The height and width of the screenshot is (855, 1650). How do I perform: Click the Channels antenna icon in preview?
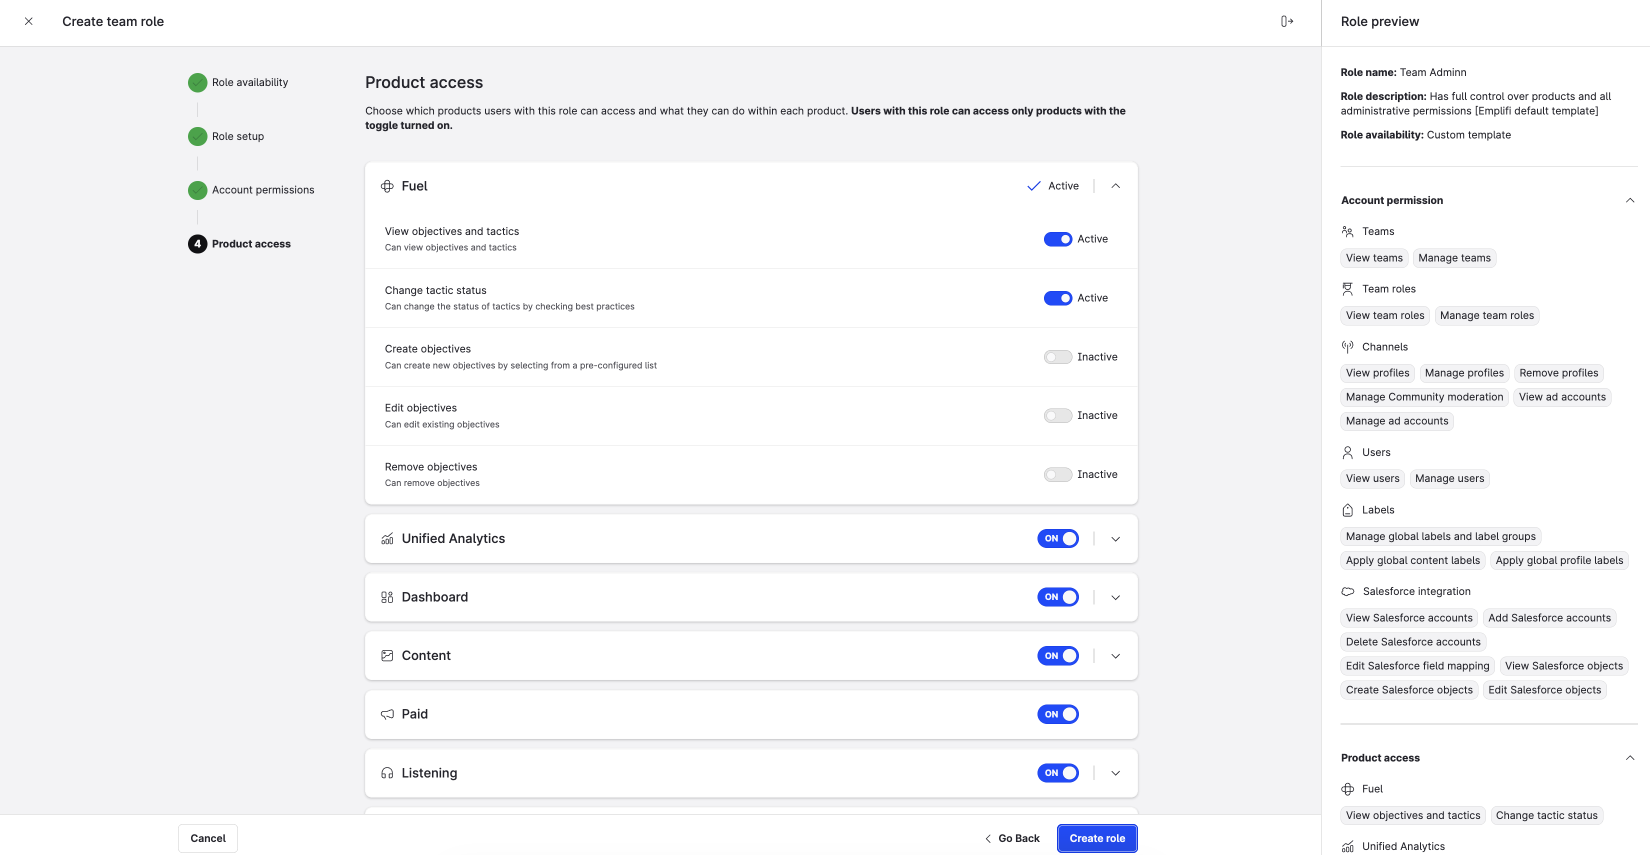click(x=1347, y=346)
